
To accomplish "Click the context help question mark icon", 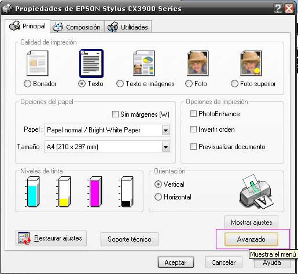I will coord(278,8).
